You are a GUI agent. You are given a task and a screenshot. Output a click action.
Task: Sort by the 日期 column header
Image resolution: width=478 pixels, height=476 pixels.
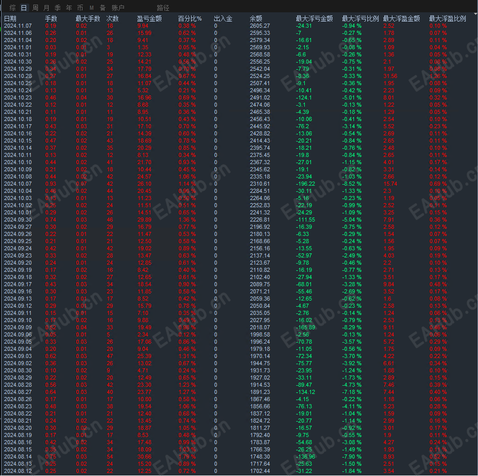[10, 18]
